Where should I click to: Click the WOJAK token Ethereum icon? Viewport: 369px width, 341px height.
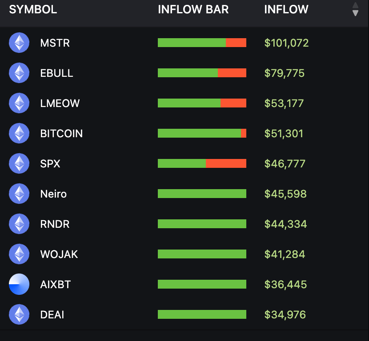pyautogui.click(x=19, y=254)
